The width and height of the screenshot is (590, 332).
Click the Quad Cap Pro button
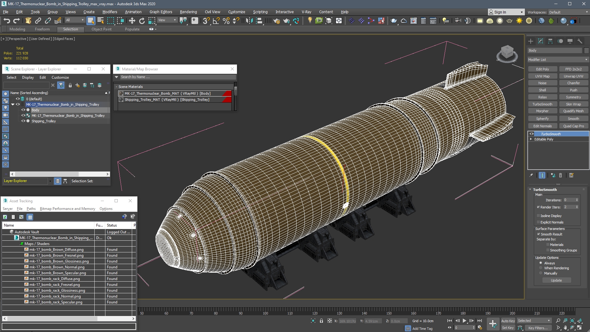[x=573, y=126]
